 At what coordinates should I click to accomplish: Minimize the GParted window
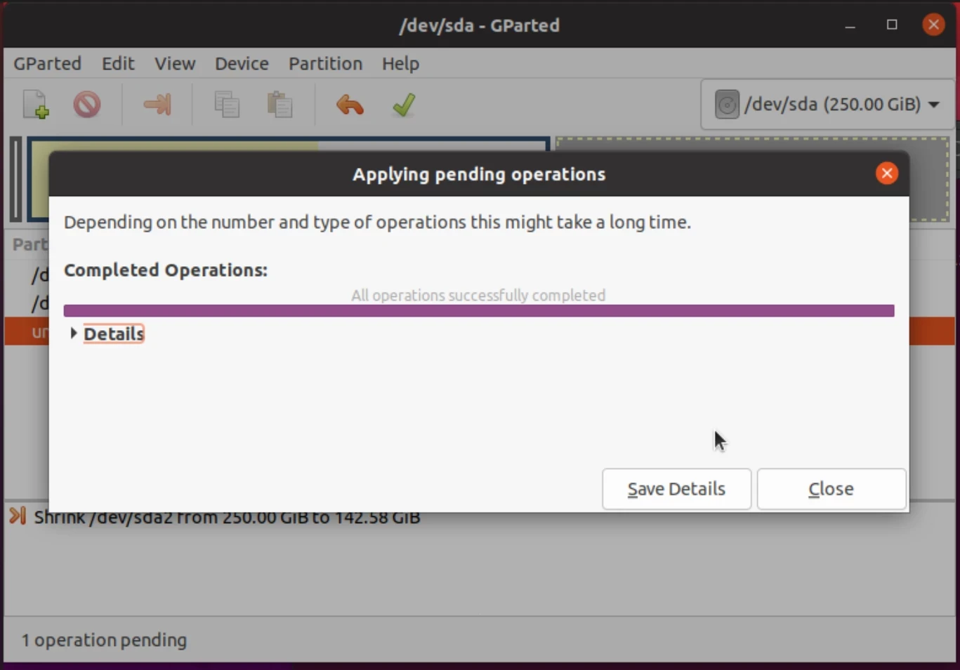[850, 26]
